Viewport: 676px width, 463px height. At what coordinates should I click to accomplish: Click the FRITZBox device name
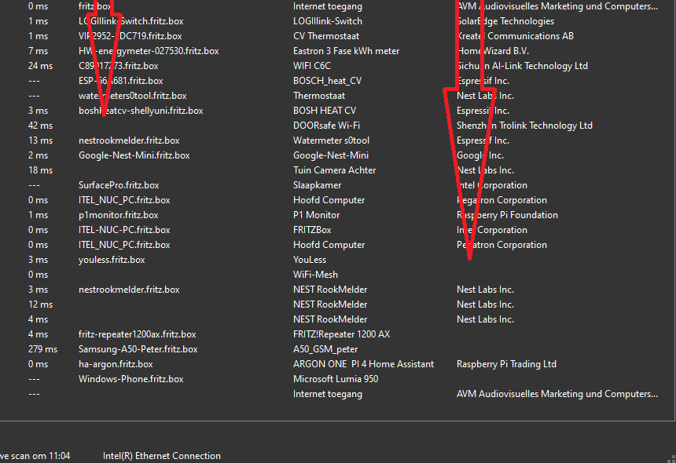312,230
